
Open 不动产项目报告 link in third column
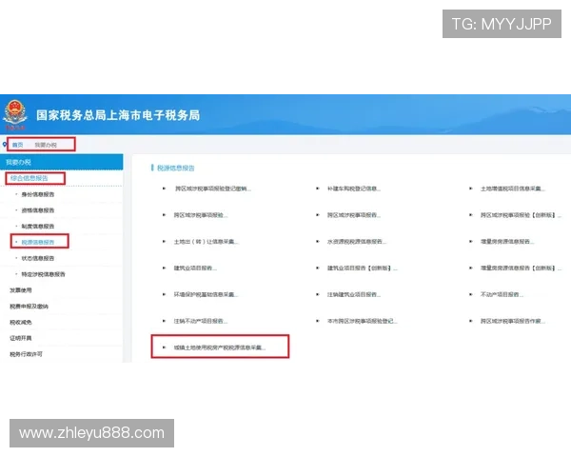(x=502, y=294)
